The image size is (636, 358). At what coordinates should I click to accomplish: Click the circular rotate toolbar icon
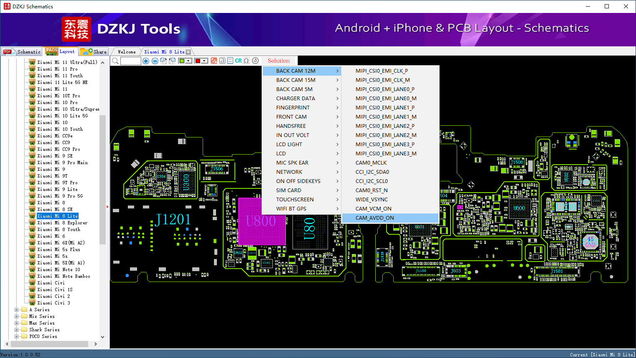(x=255, y=61)
